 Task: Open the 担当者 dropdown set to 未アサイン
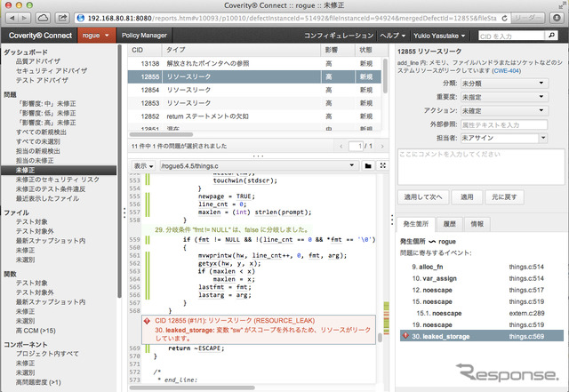[x=504, y=138]
